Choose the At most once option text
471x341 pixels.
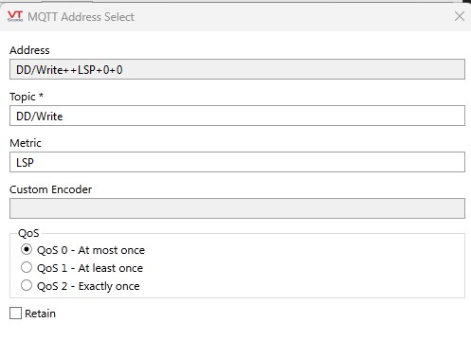(112, 250)
